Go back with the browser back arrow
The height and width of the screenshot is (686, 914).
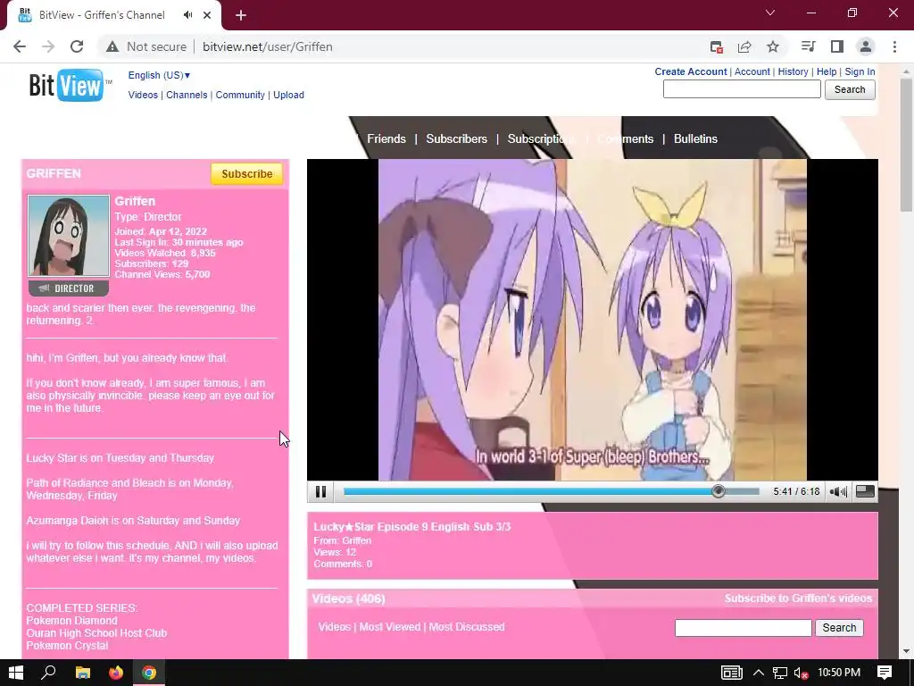click(x=20, y=46)
